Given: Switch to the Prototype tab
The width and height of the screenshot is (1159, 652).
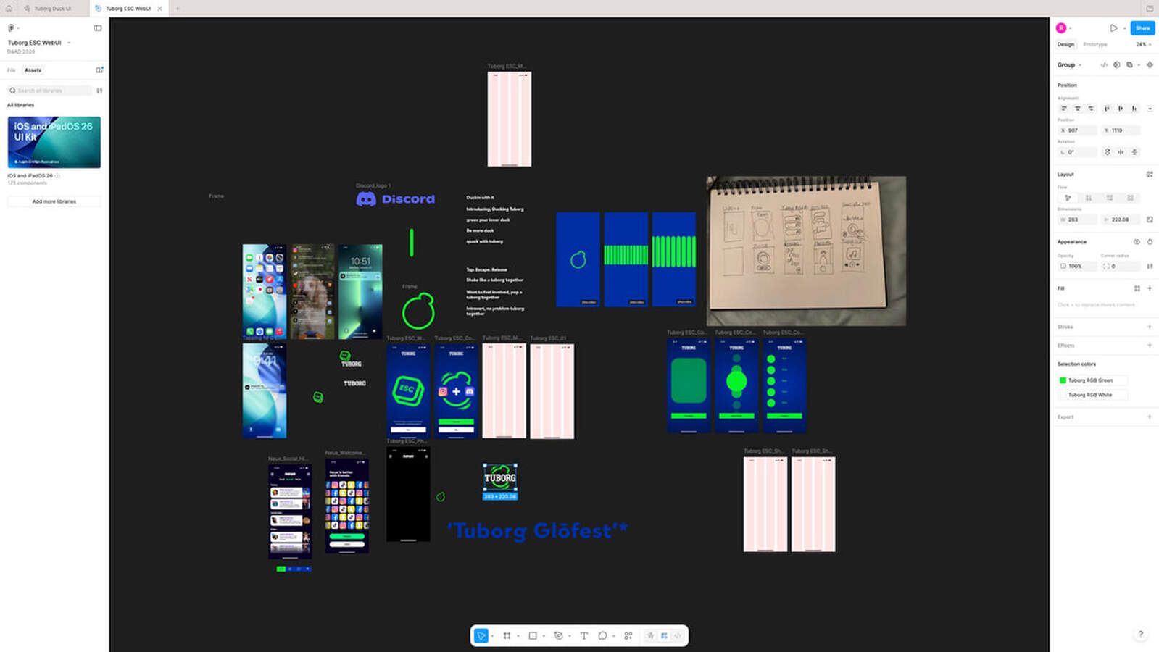Looking at the screenshot, I should click(1094, 45).
